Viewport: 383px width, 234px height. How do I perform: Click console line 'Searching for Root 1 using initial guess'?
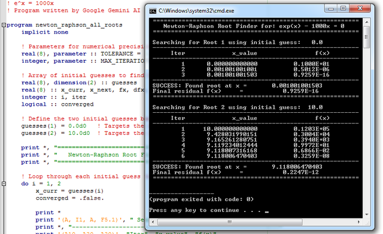pos(238,42)
